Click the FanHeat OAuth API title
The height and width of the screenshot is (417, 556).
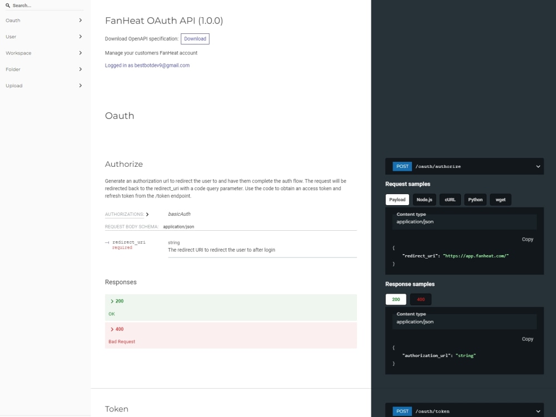tap(164, 21)
